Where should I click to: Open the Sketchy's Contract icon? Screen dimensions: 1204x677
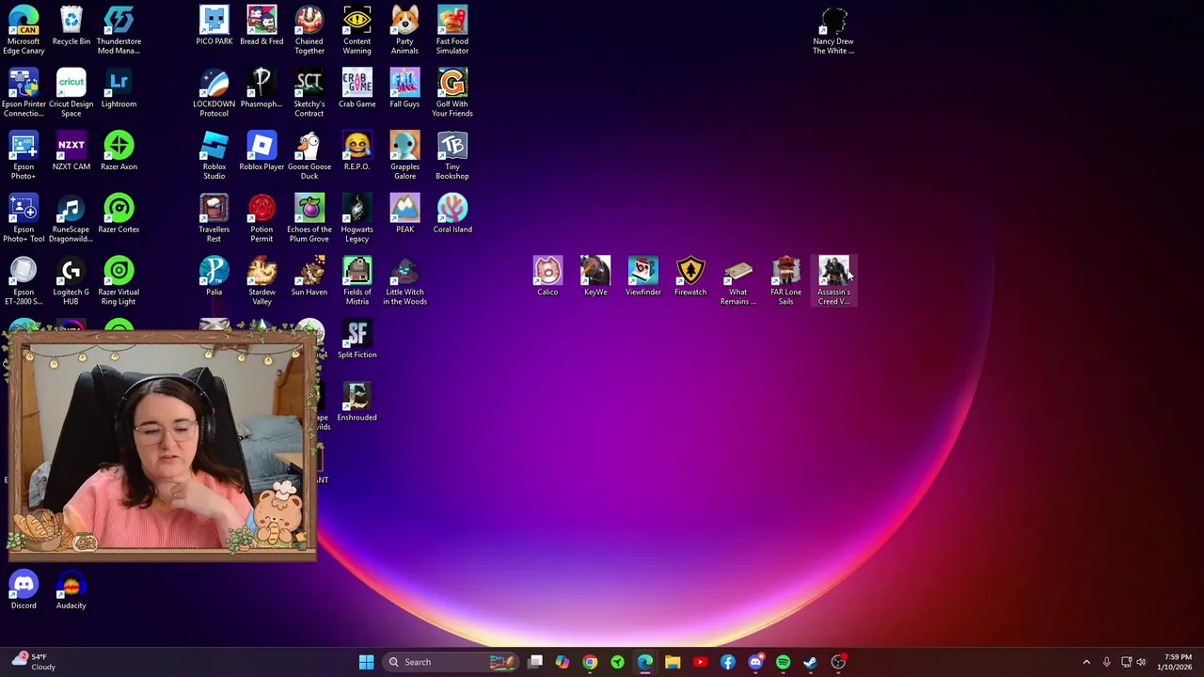pyautogui.click(x=309, y=93)
